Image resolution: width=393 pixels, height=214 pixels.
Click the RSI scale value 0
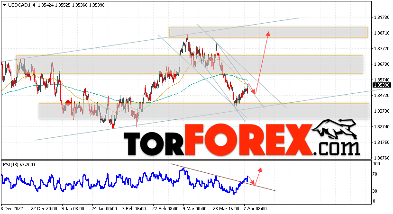(374, 201)
